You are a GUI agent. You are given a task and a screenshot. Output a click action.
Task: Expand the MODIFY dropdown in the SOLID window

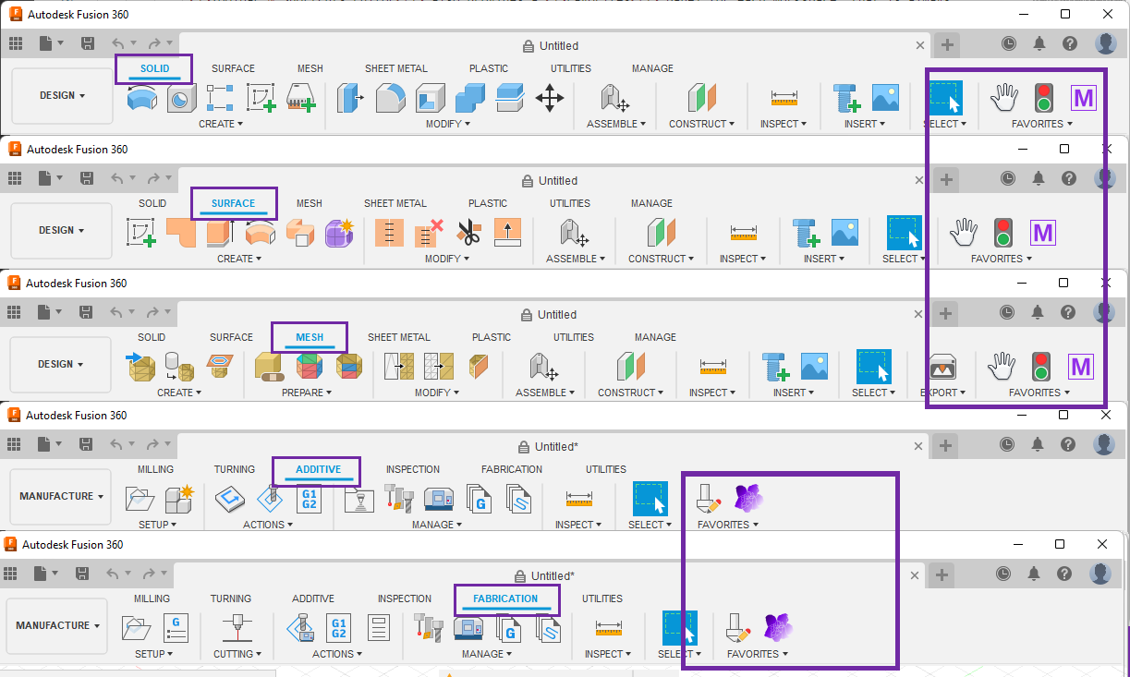click(x=447, y=124)
